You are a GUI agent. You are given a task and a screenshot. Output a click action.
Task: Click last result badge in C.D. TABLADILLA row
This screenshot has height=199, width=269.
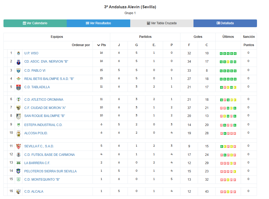point(235,87)
